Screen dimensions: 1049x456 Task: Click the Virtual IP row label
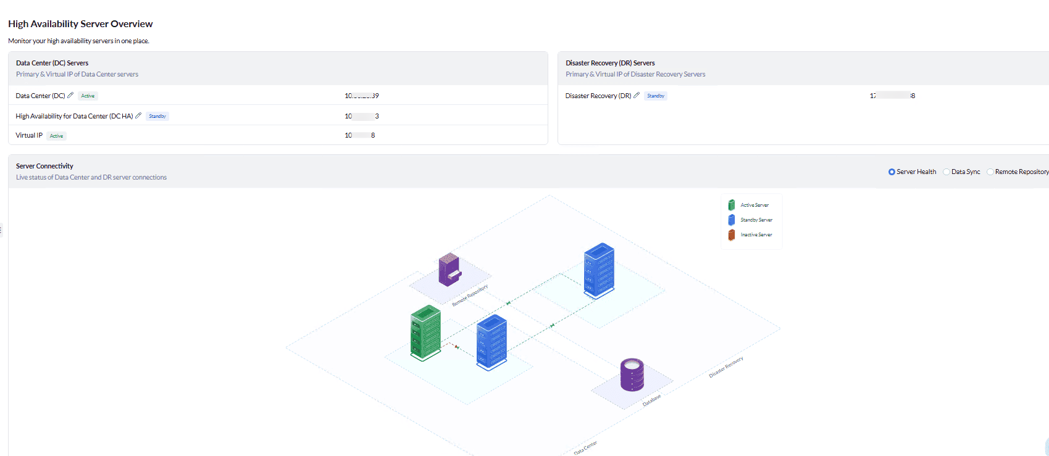29,135
